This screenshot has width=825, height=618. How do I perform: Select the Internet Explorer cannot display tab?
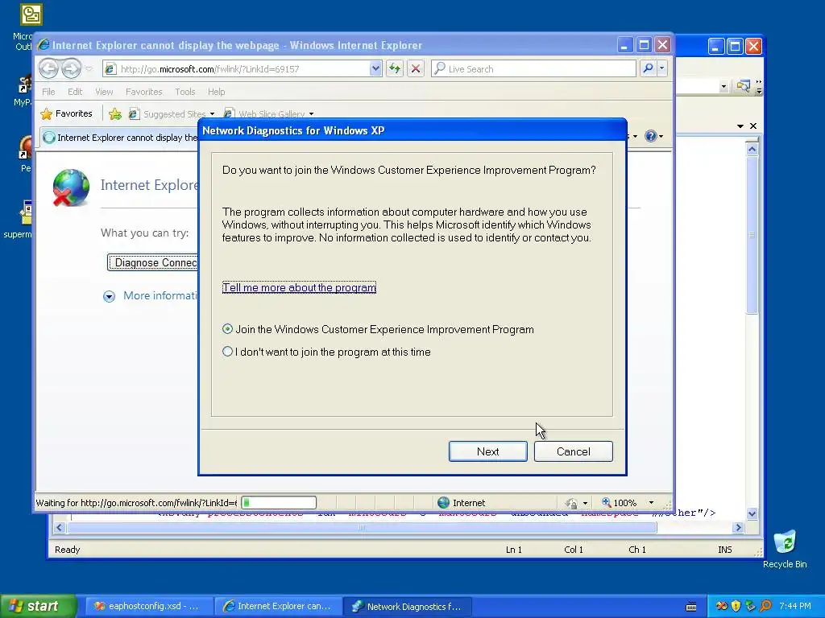pos(120,138)
